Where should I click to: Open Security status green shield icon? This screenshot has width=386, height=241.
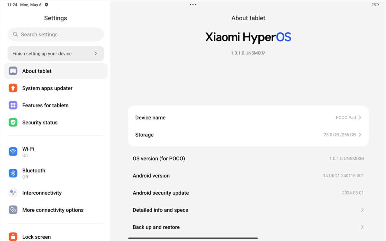[13, 123]
